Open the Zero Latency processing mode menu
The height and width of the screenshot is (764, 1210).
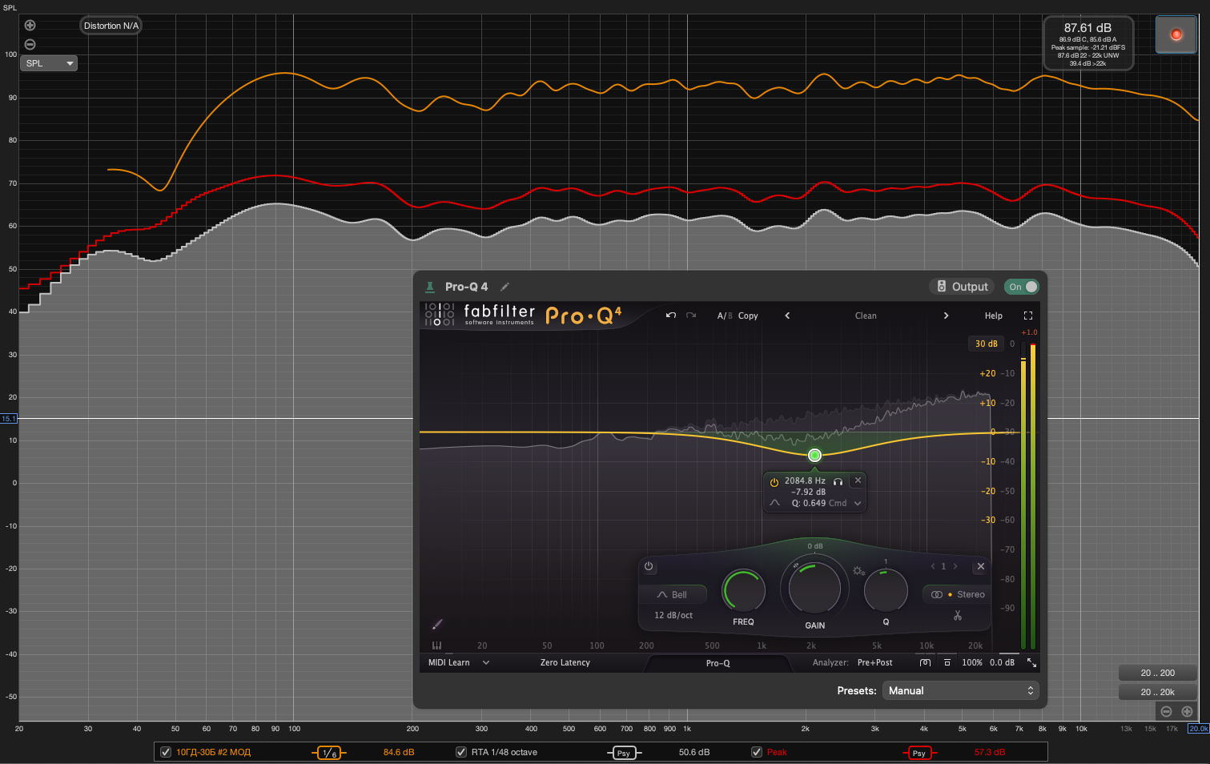[565, 662]
